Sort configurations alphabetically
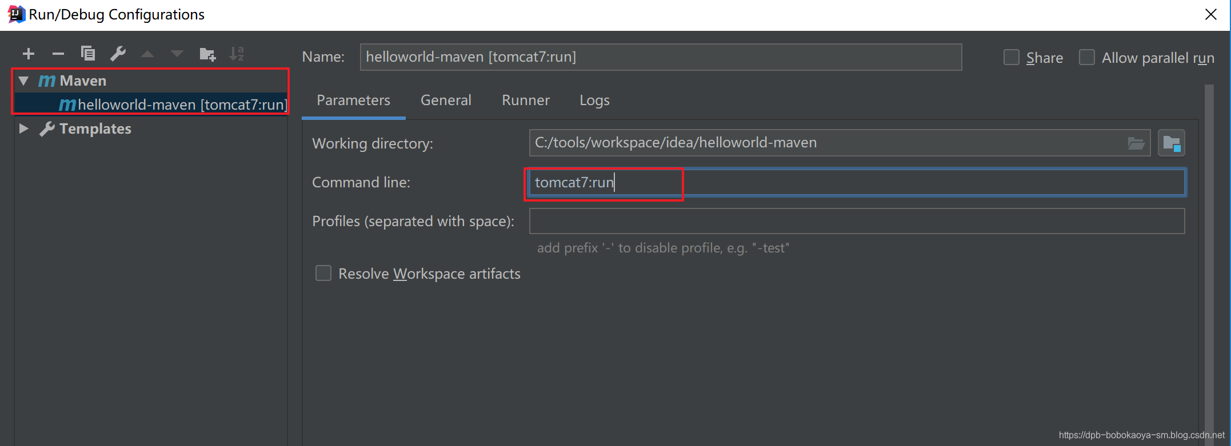This screenshot has width=1231, height=446. point(237,54)
